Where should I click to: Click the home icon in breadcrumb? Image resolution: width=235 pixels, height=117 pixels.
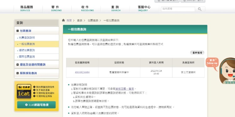click(63, 20)
